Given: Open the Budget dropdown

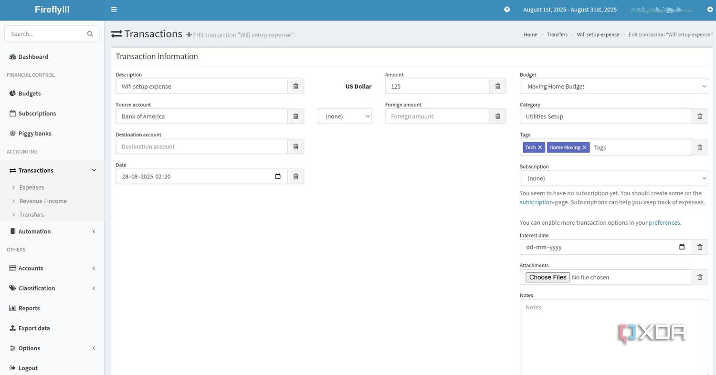Looking at the screenshot, I should tap(614, 86).
